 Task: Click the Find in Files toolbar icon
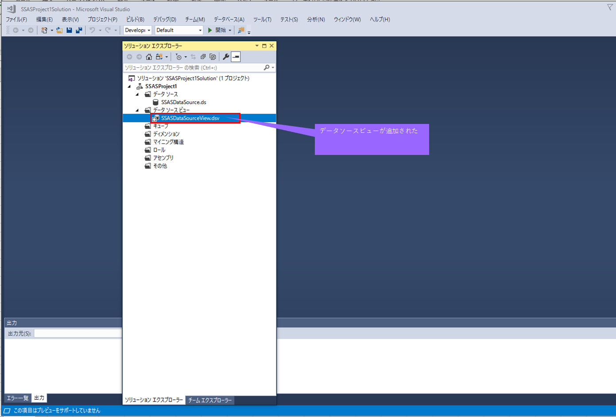pyautogui.click(x=241, y=30)
